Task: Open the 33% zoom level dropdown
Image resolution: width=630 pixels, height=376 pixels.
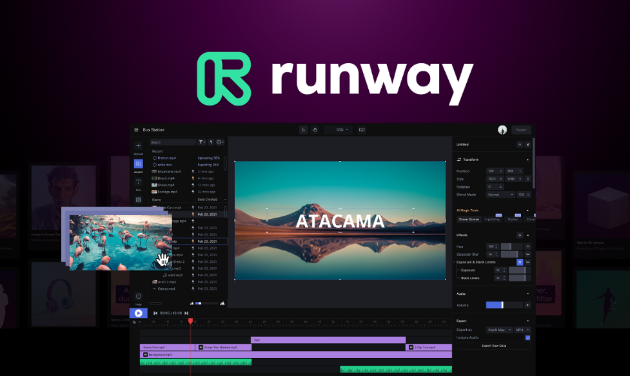Action: click(341, 130)
